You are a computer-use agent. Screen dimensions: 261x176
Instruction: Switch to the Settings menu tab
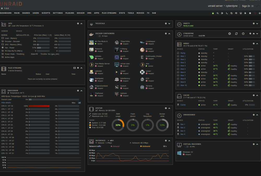pos(58,13)
